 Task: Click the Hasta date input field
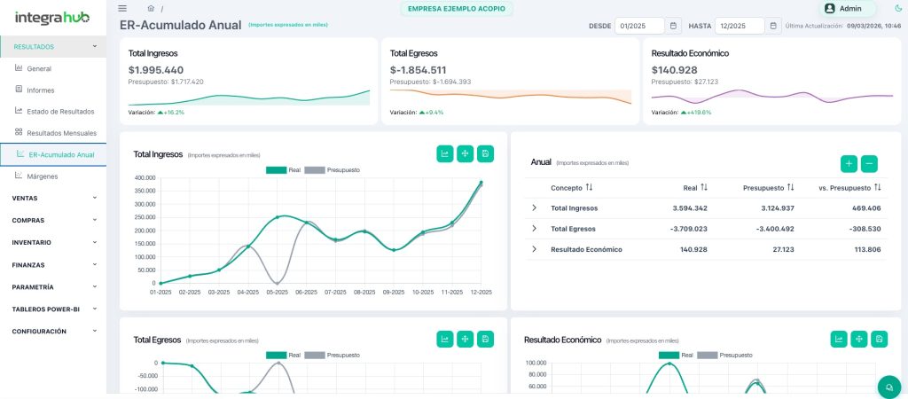(739, 26)
